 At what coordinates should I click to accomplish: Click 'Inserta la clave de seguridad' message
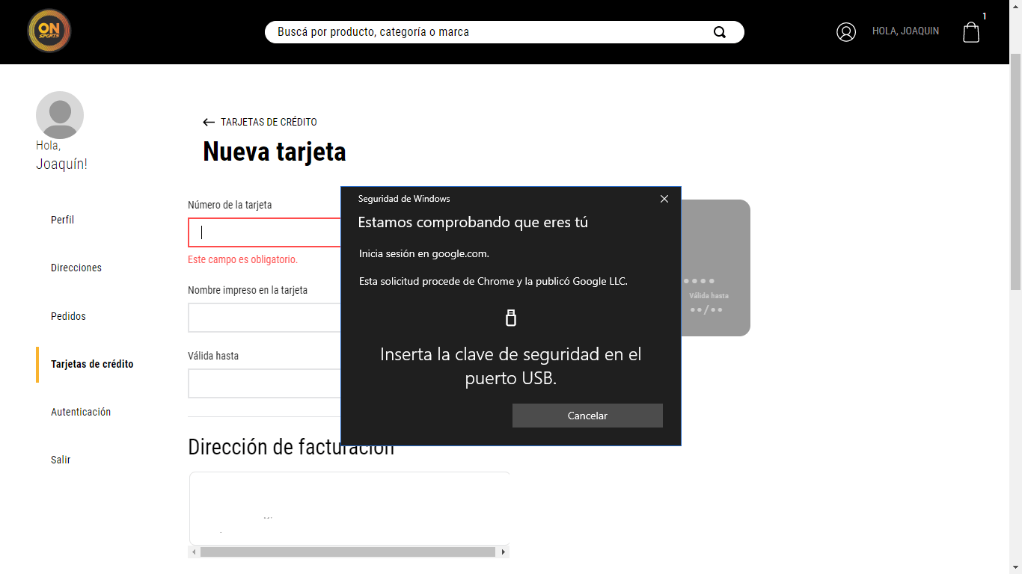coord(511,365)
